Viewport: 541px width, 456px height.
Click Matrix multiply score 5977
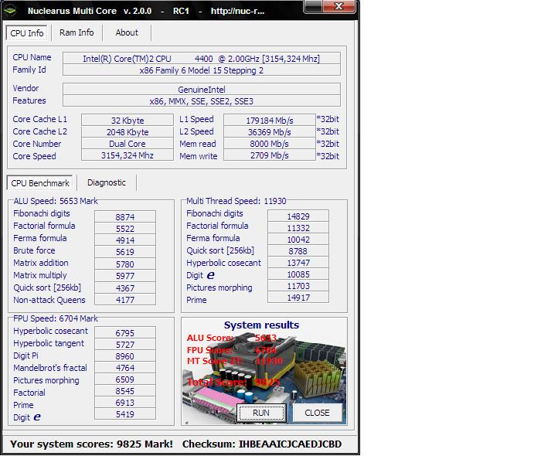click(125, 276)
